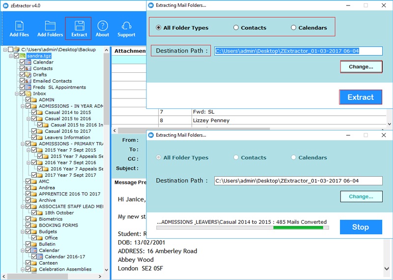Select the Fwd: SL mail row

pyautogui.click(x=249, y=112)
